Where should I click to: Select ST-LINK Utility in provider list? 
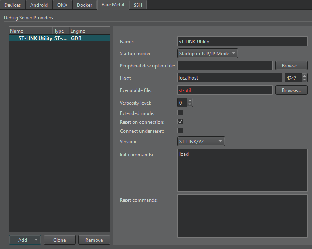pyautogui.click(x=35, y=38)
